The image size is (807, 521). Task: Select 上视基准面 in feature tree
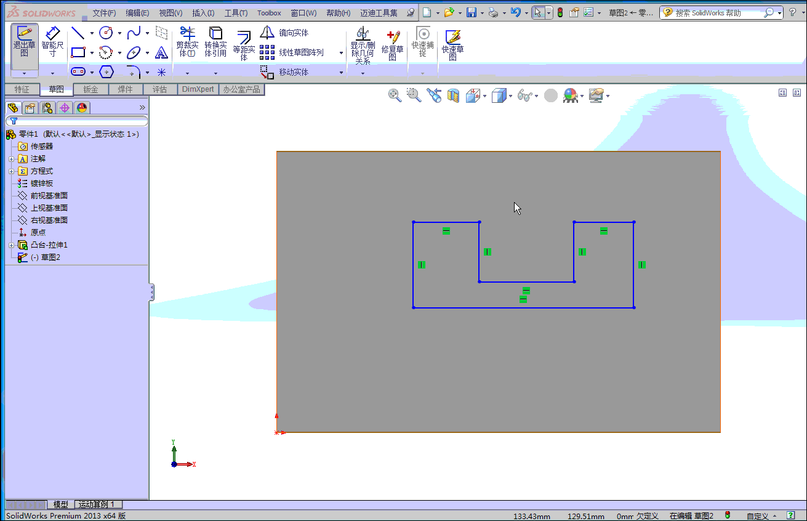[x=49, y=208]
